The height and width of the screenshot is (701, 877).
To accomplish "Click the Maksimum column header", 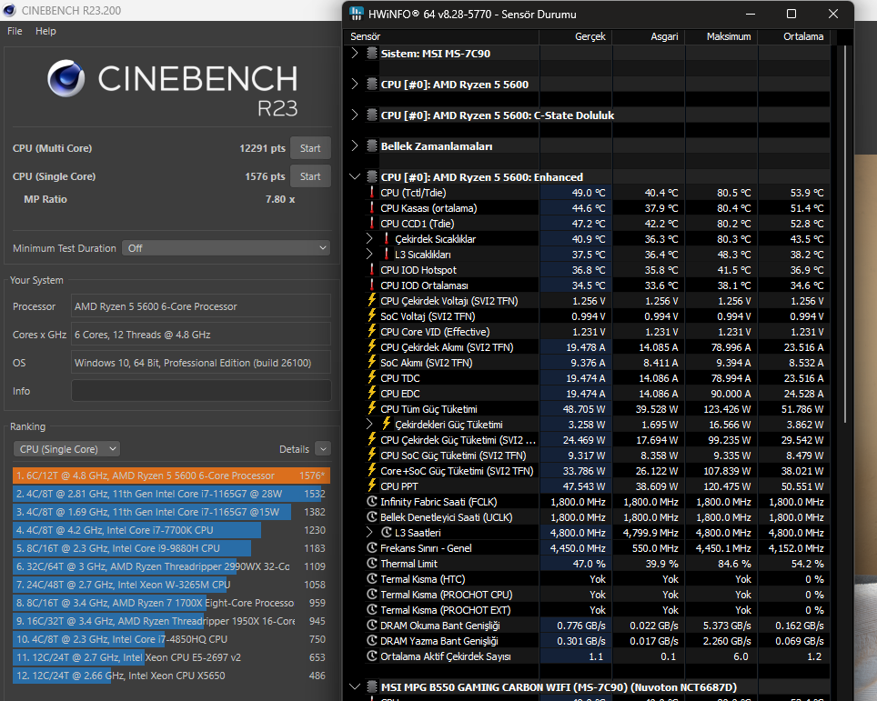I will 721,36.
